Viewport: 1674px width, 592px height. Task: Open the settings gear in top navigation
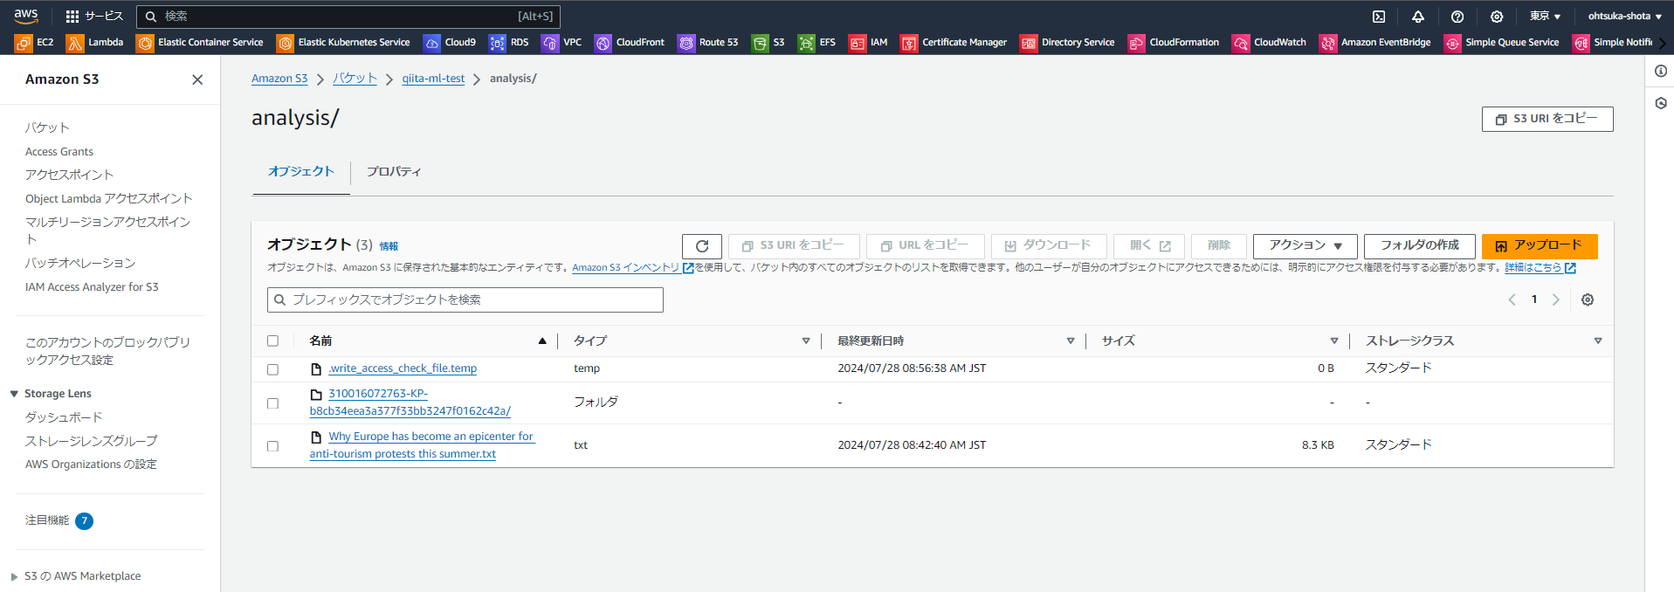pos(1497,16)
